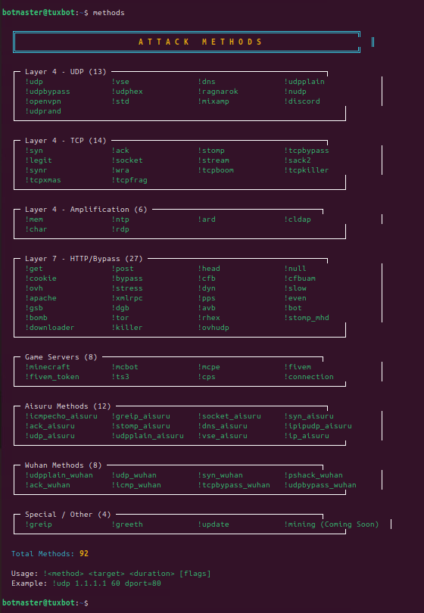Click the 'Wuhan Methods (8)' section header
Image resolution: width=424 pixels, height=613 pixels.
point(64,465)
